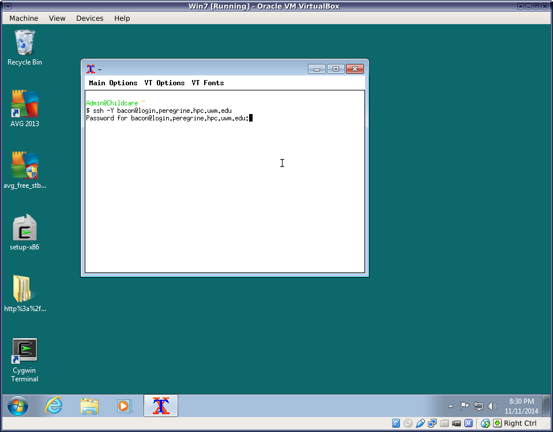
Task: Maximize the xterm window
Action: pyautogui.click(x=336, y=69)
